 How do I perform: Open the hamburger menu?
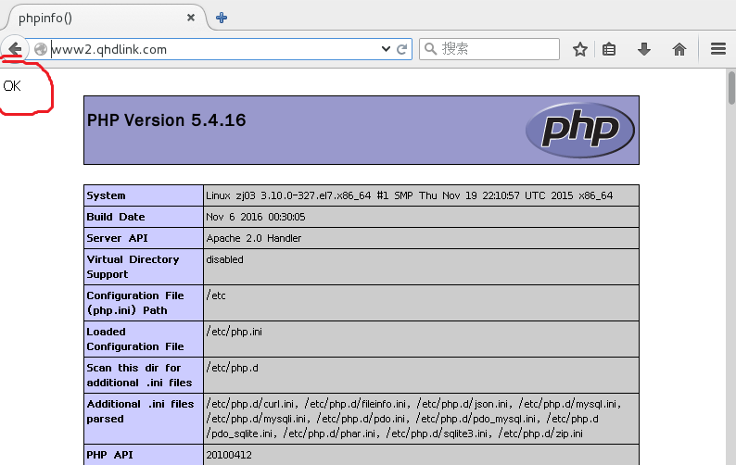(718, 49)
